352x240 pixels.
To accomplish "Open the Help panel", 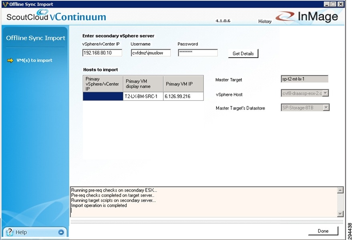I will [35, 232].
